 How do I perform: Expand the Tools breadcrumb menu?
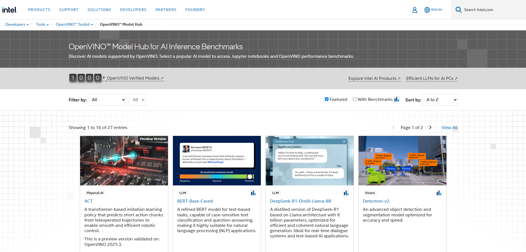pos(42,24)
